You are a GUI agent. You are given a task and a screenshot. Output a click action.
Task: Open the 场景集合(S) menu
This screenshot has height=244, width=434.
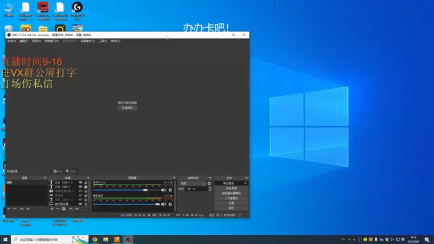point(88,41)
